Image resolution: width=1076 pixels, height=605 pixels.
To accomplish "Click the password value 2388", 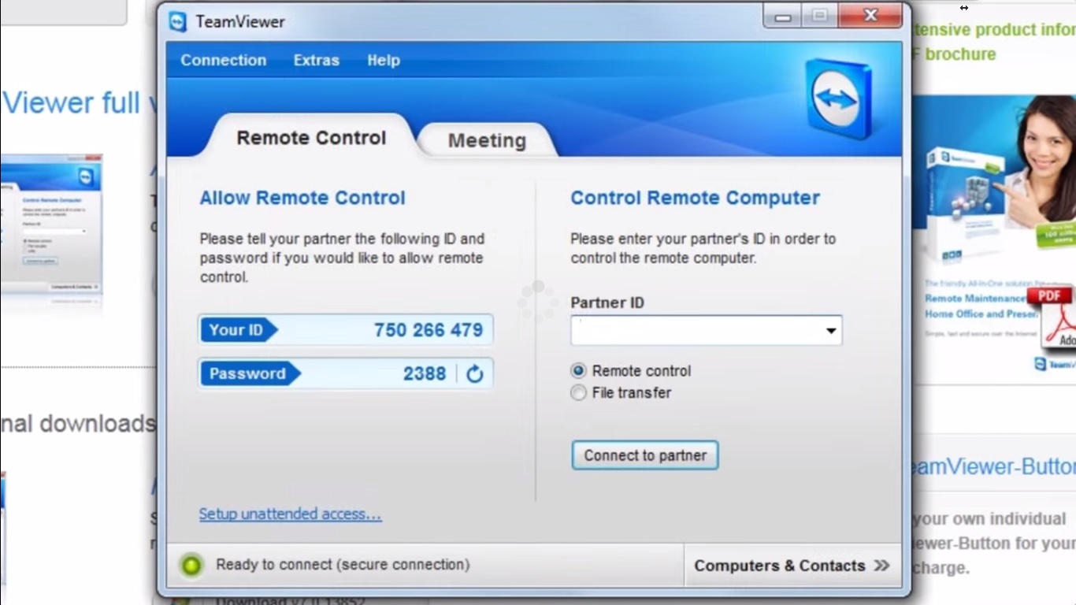I will 425,373.
